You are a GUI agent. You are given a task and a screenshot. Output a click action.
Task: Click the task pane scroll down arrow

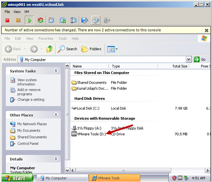pyautogui.click(x=67, y=170)
